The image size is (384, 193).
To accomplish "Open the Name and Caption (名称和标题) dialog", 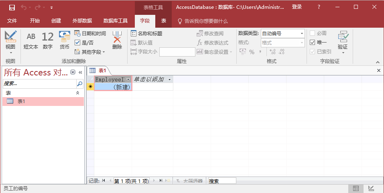I will click(x=146, y=34).
